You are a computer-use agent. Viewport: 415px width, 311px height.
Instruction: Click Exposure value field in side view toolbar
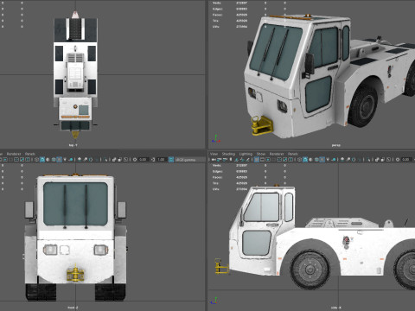pos(406,159)
